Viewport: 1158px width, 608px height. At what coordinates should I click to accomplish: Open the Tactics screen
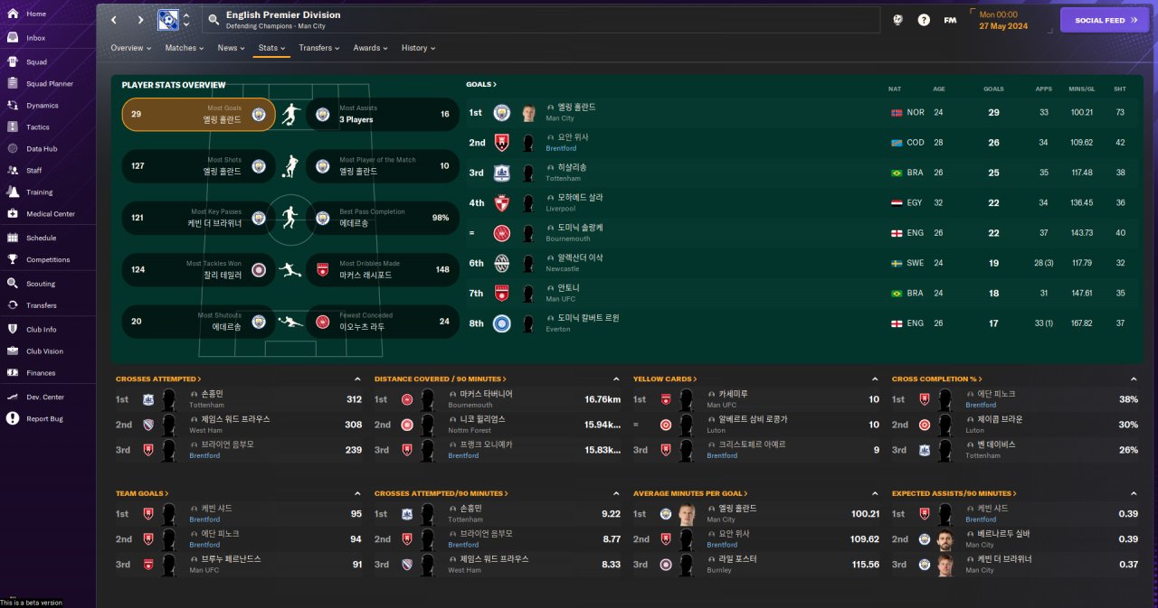click(38, 127)
